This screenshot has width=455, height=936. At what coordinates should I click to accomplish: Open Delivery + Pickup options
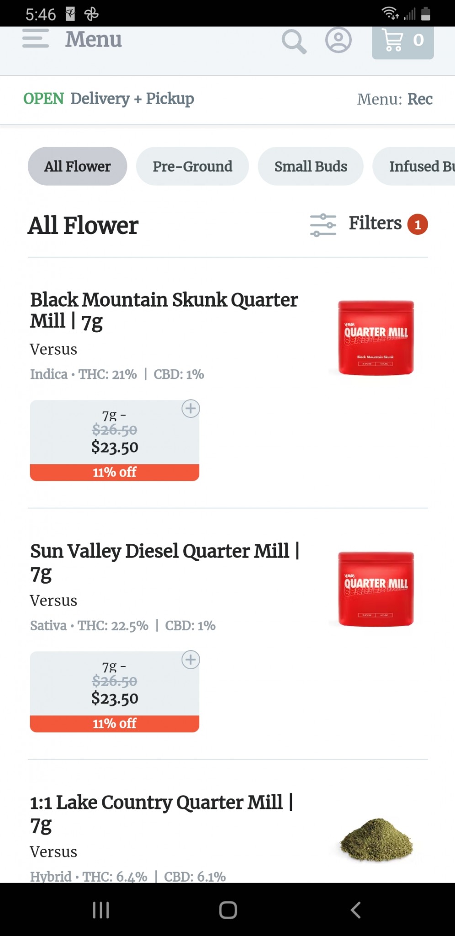pyautogui.click(x=132, y=99)
